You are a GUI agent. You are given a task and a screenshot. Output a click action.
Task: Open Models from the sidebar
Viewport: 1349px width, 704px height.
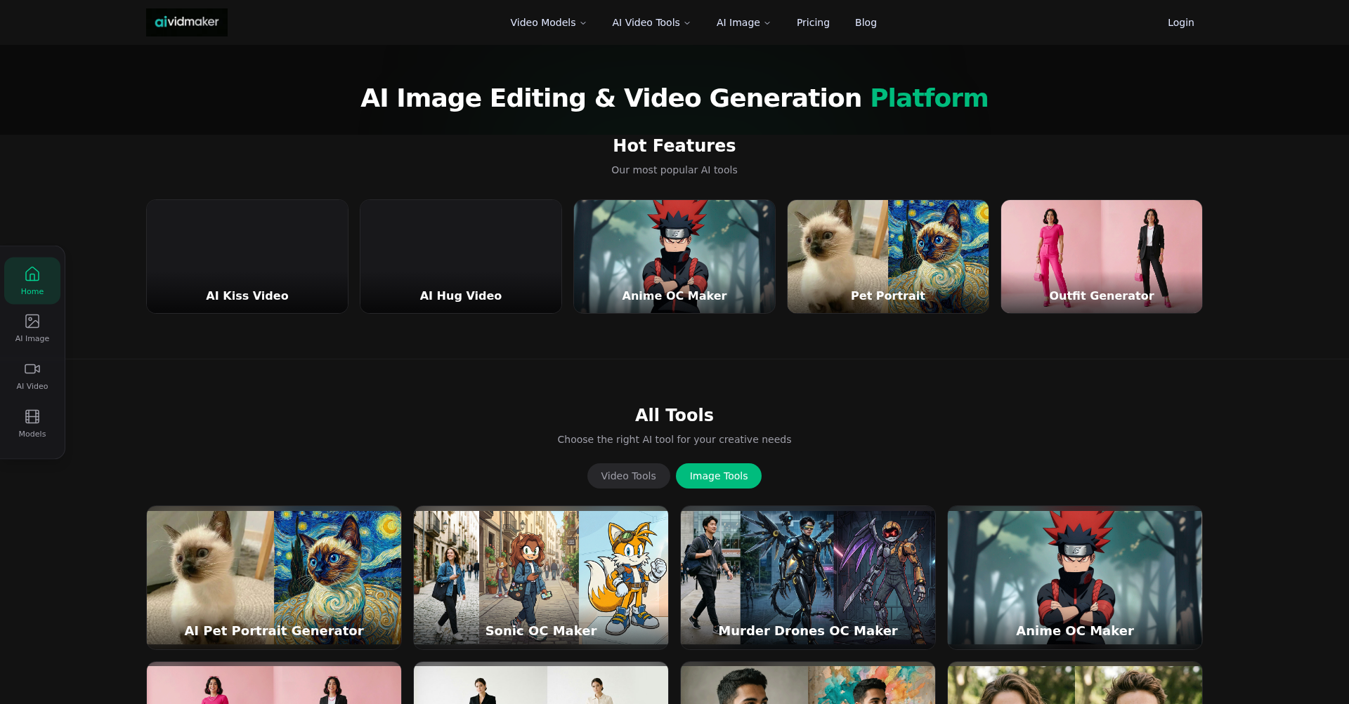tap(32, 422)
